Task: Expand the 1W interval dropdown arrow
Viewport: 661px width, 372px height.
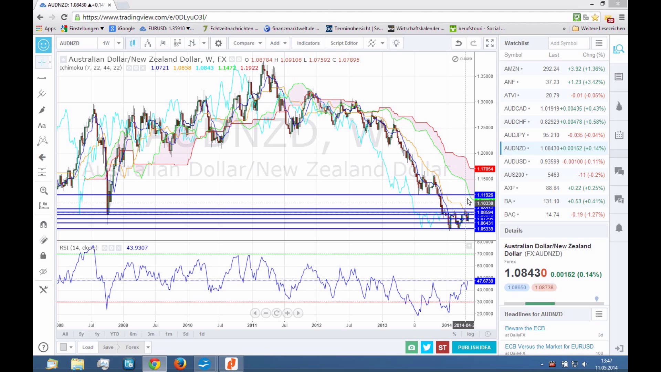Action: (119, 43)
